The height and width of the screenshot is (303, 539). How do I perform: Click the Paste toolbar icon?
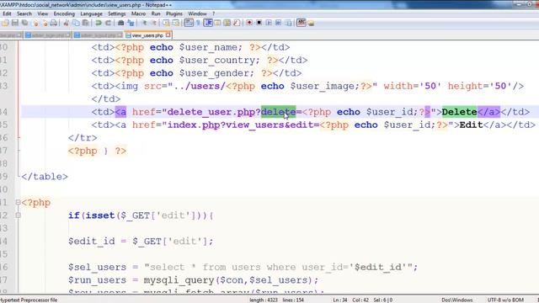tap(86, 23)
